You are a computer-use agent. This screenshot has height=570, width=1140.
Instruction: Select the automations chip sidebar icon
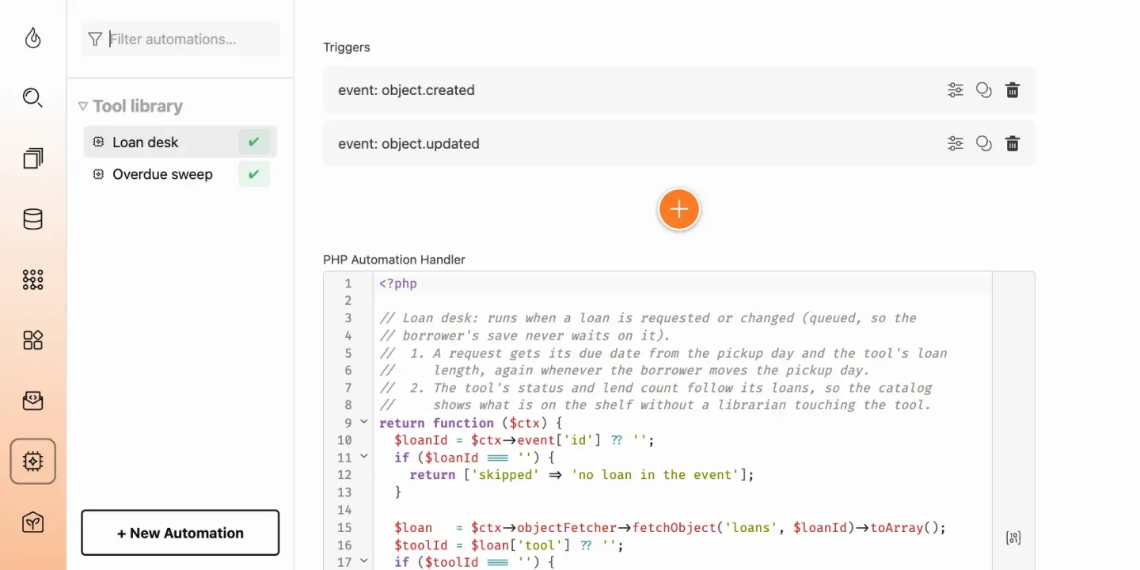pos(32,462)
